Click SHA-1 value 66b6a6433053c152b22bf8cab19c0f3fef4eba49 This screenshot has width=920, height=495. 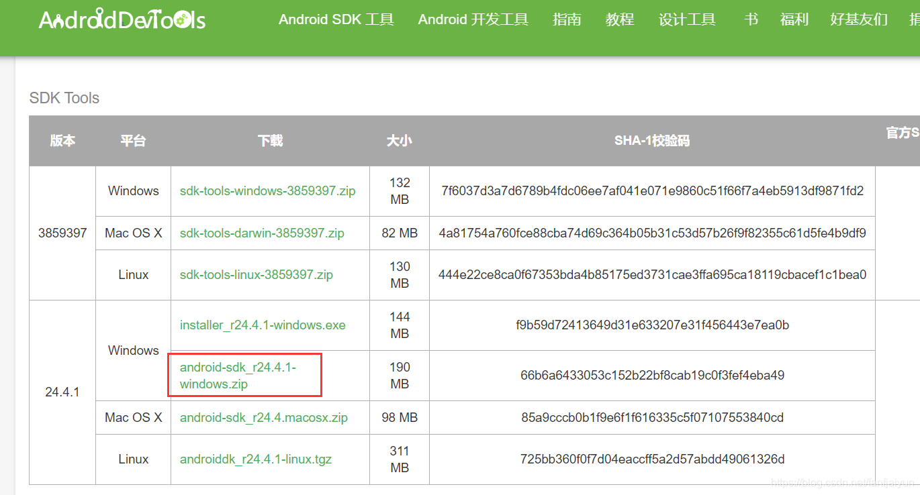[x=652, y=376]
